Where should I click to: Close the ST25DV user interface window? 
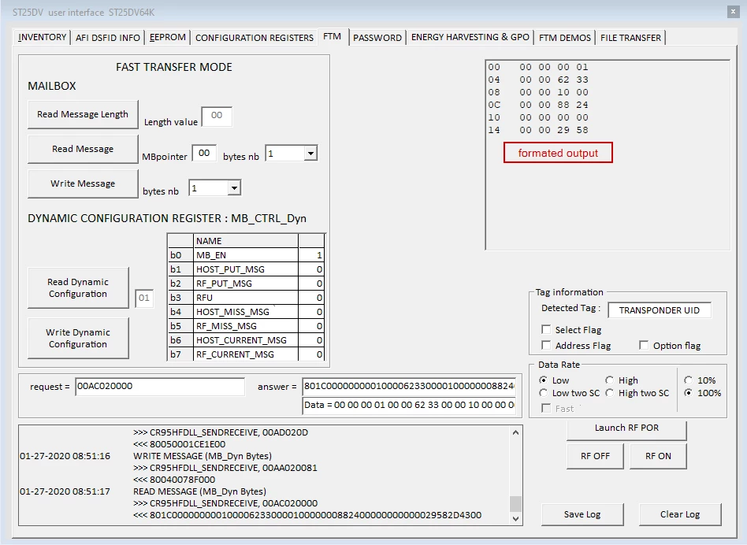733,12
